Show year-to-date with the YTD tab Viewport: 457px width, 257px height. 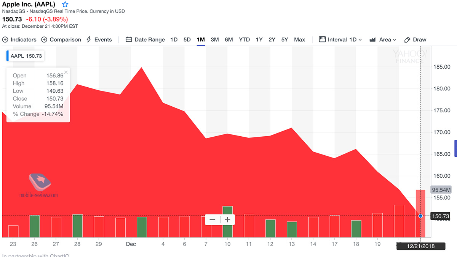(244, 39)
